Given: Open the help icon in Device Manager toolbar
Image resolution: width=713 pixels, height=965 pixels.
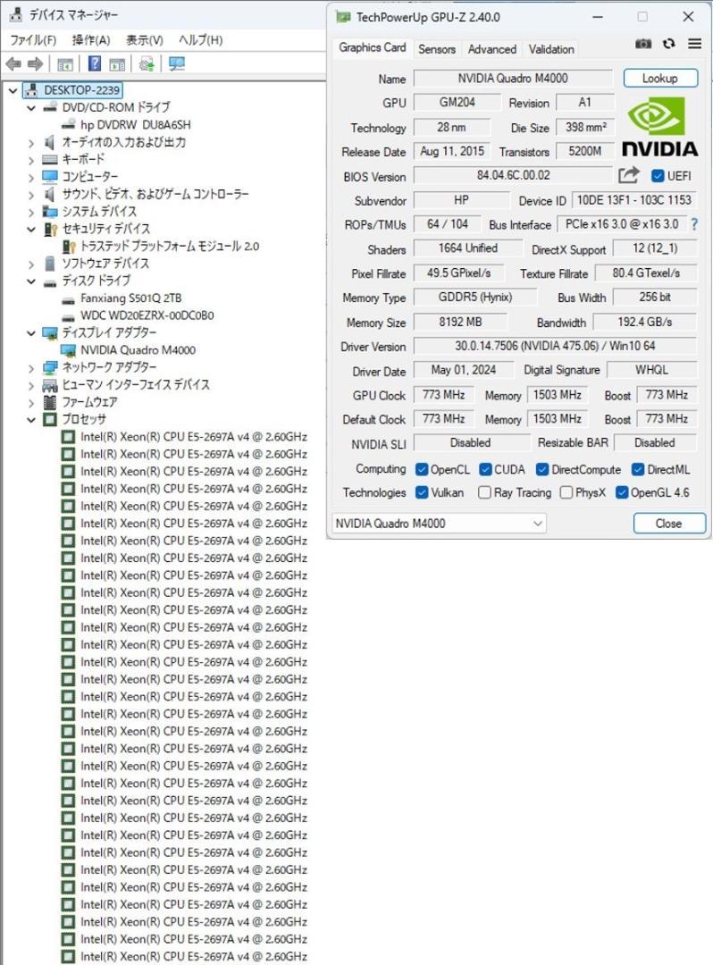Looking at the screenshot, I should pos(95,63).
